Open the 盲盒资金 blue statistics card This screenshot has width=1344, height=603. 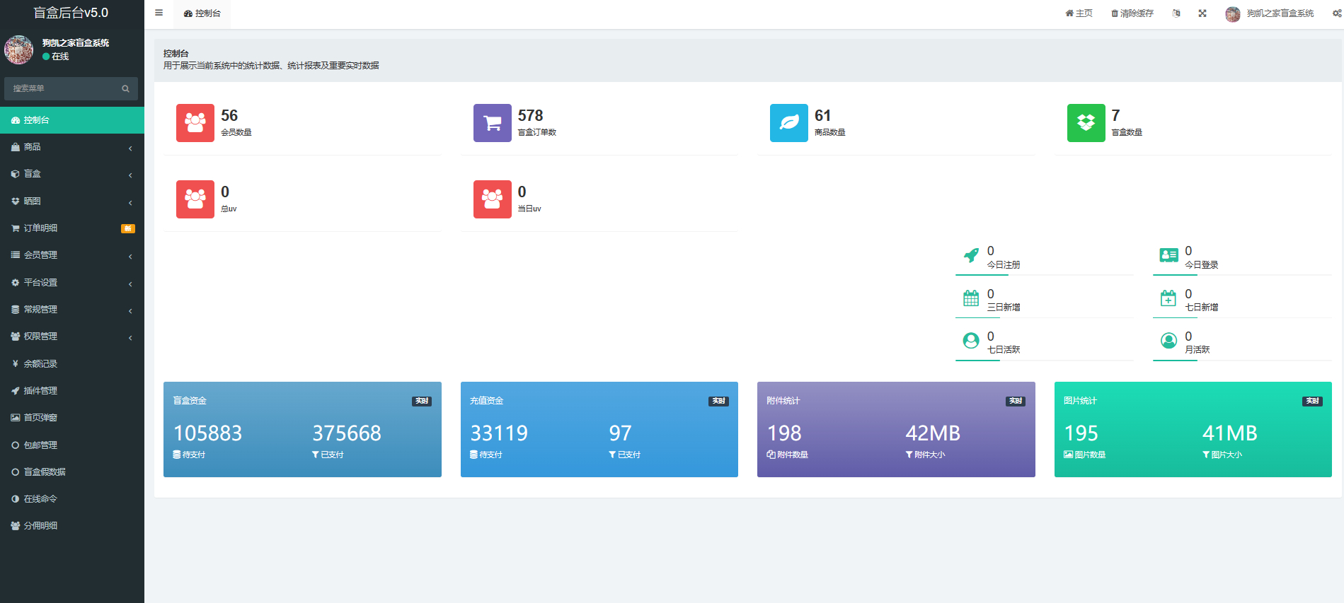point(302,429)
